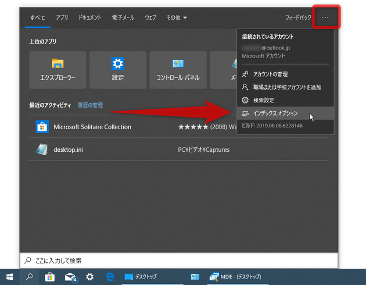Click the @outlook.jp account address

pos(275,48)
